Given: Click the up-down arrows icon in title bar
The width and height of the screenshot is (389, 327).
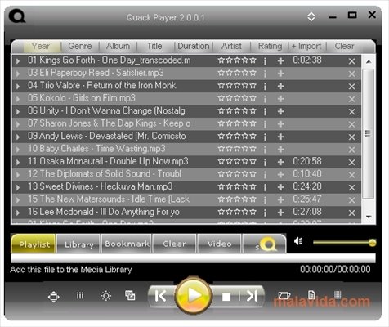Looking at the screenshot, I should click(x=311, y=16).
